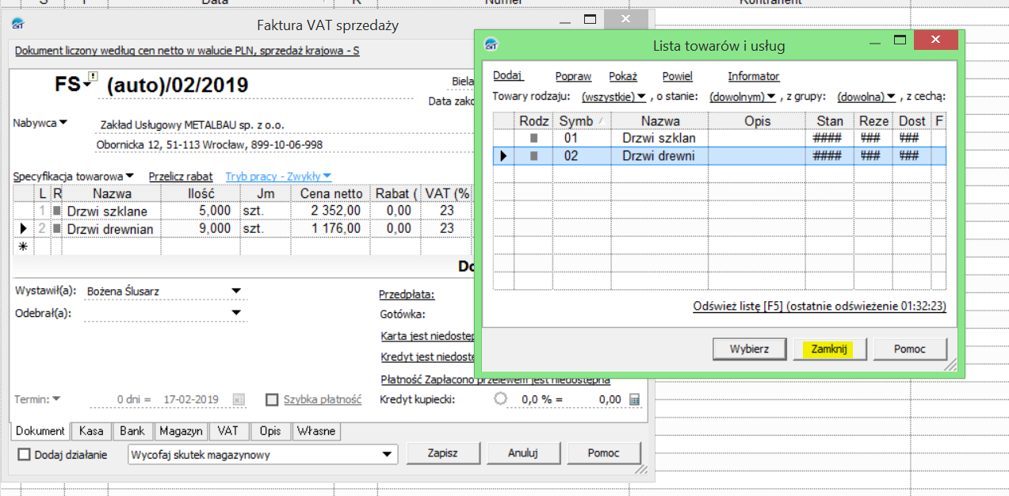The height and width of the screenshot is (496, 1009).
Task: Click buyer name Zakład Usługowy METALBAU
Action: click(192, 125)
